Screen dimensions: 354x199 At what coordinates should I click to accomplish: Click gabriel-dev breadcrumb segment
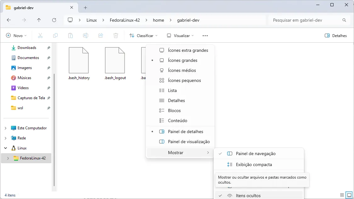pyautogui.click(x=188, y=20)
